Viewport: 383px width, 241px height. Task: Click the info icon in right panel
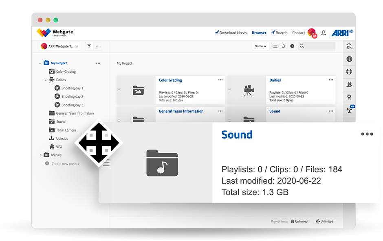tap(349, 59)
